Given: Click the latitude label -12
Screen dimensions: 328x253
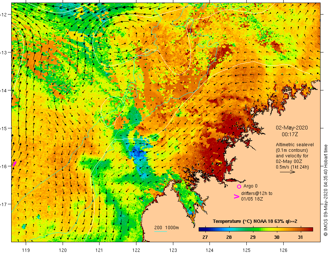Looking at the screenshot, I should 4,15.
